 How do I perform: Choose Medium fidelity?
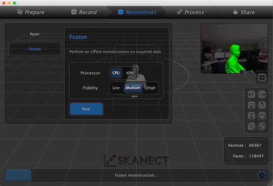[x=133, y=88]
